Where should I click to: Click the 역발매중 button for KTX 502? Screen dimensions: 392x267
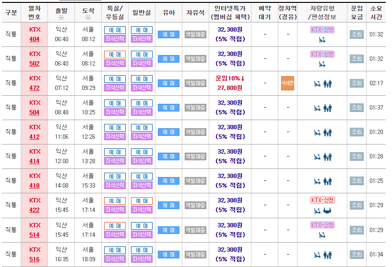[x=195, y=58]
